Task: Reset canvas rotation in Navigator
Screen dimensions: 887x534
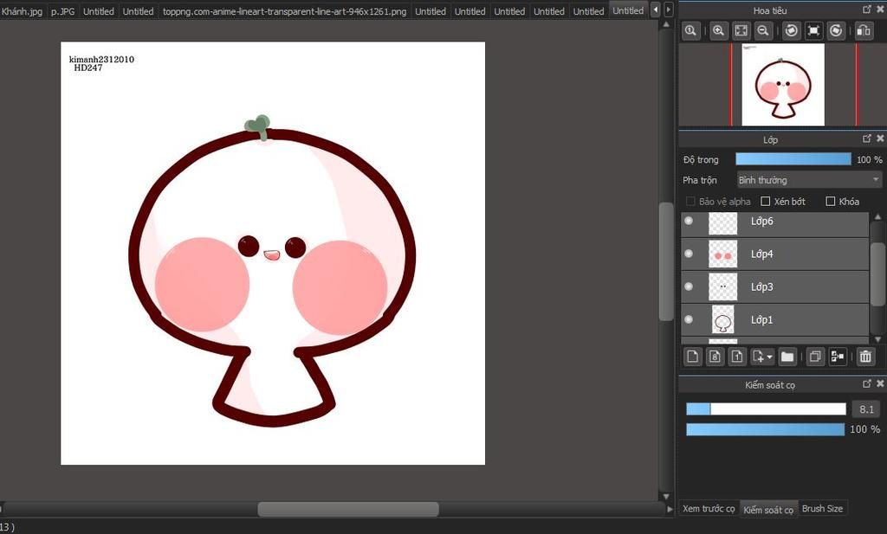Action: click(x=813, y=30)
